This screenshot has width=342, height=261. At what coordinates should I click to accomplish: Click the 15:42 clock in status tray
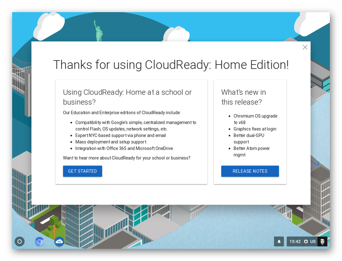295,242
